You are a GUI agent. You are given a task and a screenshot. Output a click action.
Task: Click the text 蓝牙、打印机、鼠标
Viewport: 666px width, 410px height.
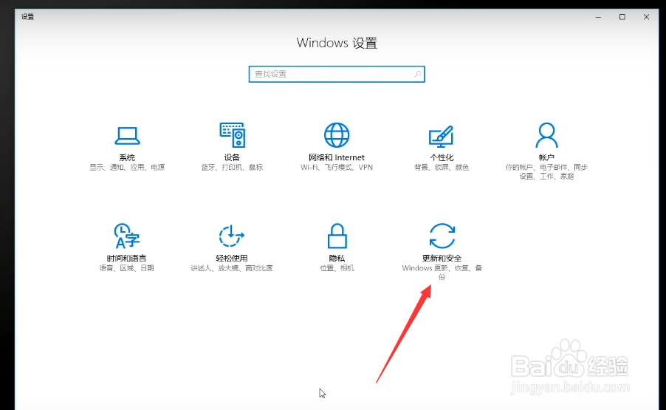click(x=232, y=168)
